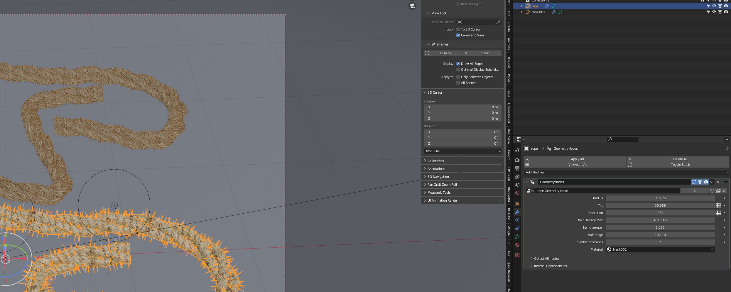
Task: Toggle fake user shield for node group
Action: (712, 191)
